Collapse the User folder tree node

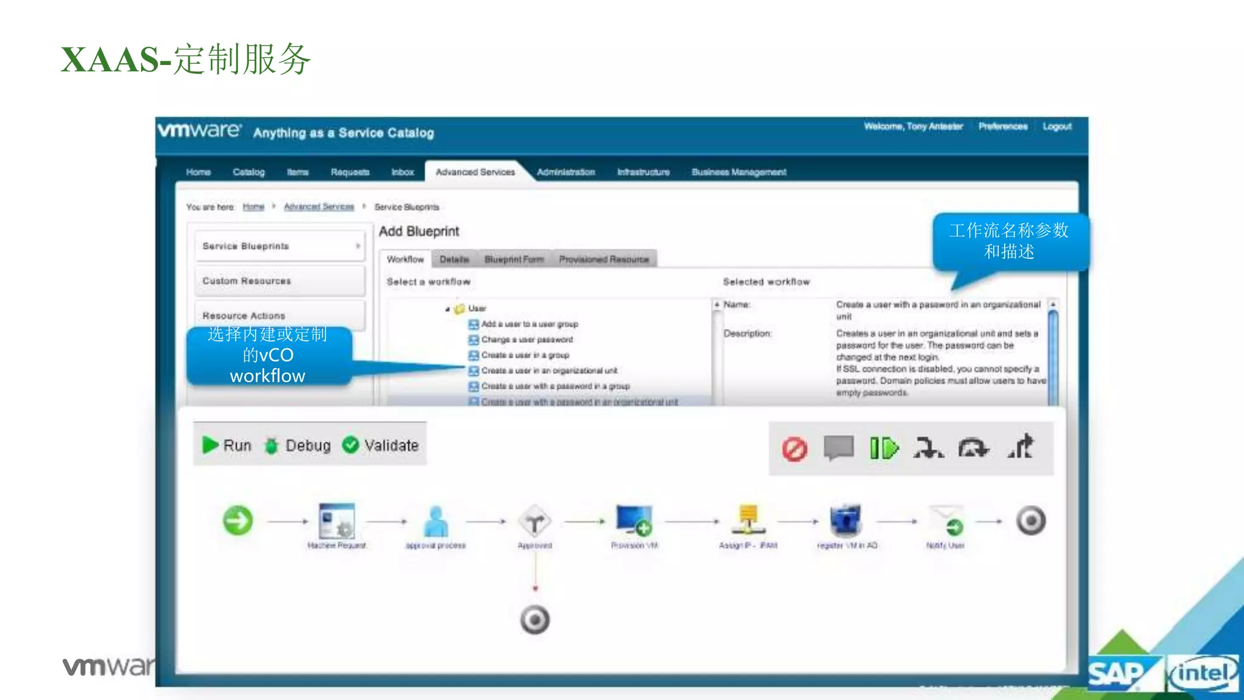(448, 309)
